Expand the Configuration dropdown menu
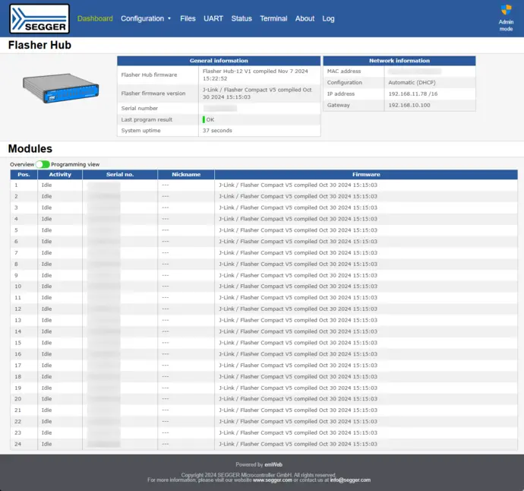Image resolution: width=524 pixels, height=491 pixels. click(146, 19)
